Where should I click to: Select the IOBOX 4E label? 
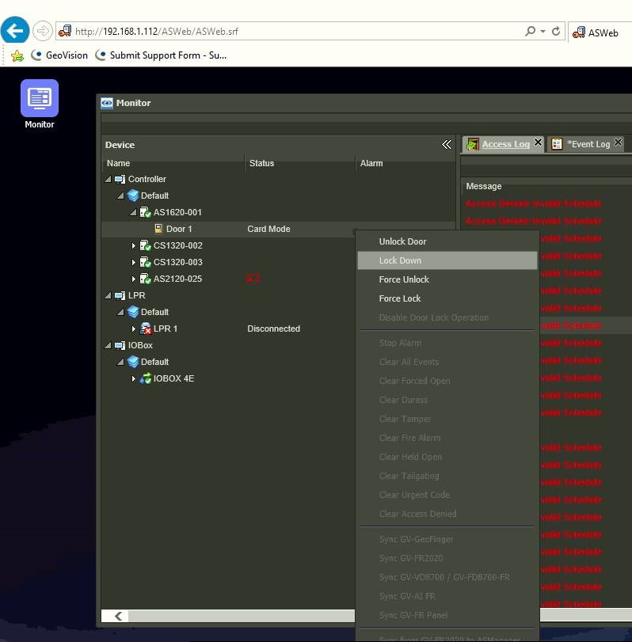(173, 378)
